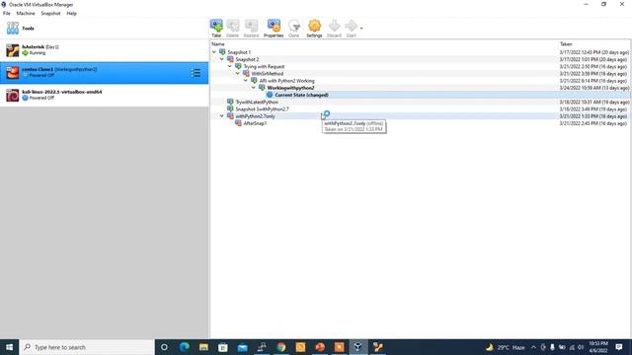Click the Start arrow toolbar icon
This screenshot has height=355, width=632.
tap(352, 29)
